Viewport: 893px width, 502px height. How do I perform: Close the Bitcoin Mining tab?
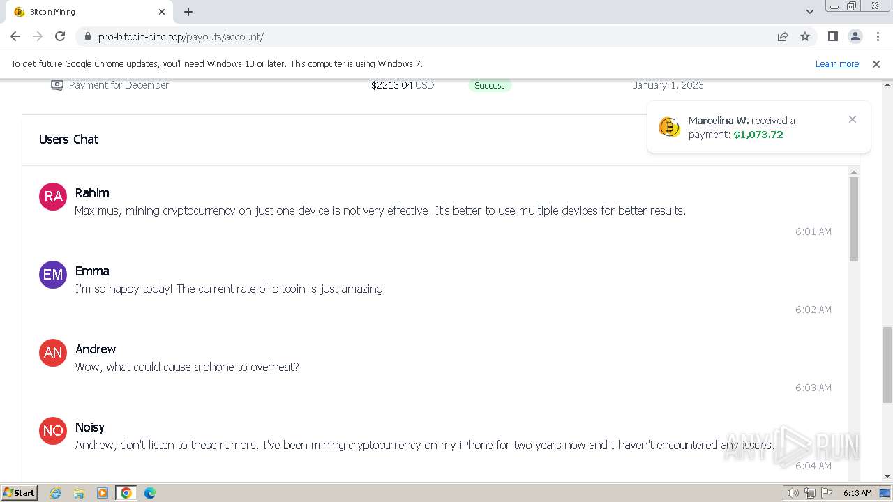[162, 12]
